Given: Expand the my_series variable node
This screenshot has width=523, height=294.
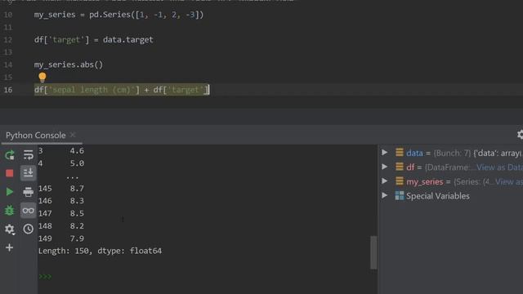Looking at the screenshot, I should [385, 181].
